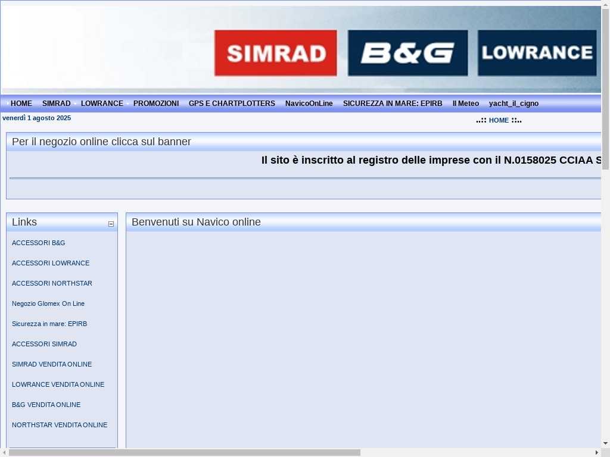Open GPS E CHARTPLOTTERS menu
The image size is (610, 457).
click(232, 104)
